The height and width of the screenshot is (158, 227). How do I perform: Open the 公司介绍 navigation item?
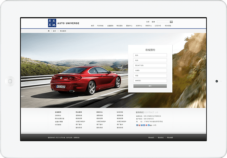(158, 26)
